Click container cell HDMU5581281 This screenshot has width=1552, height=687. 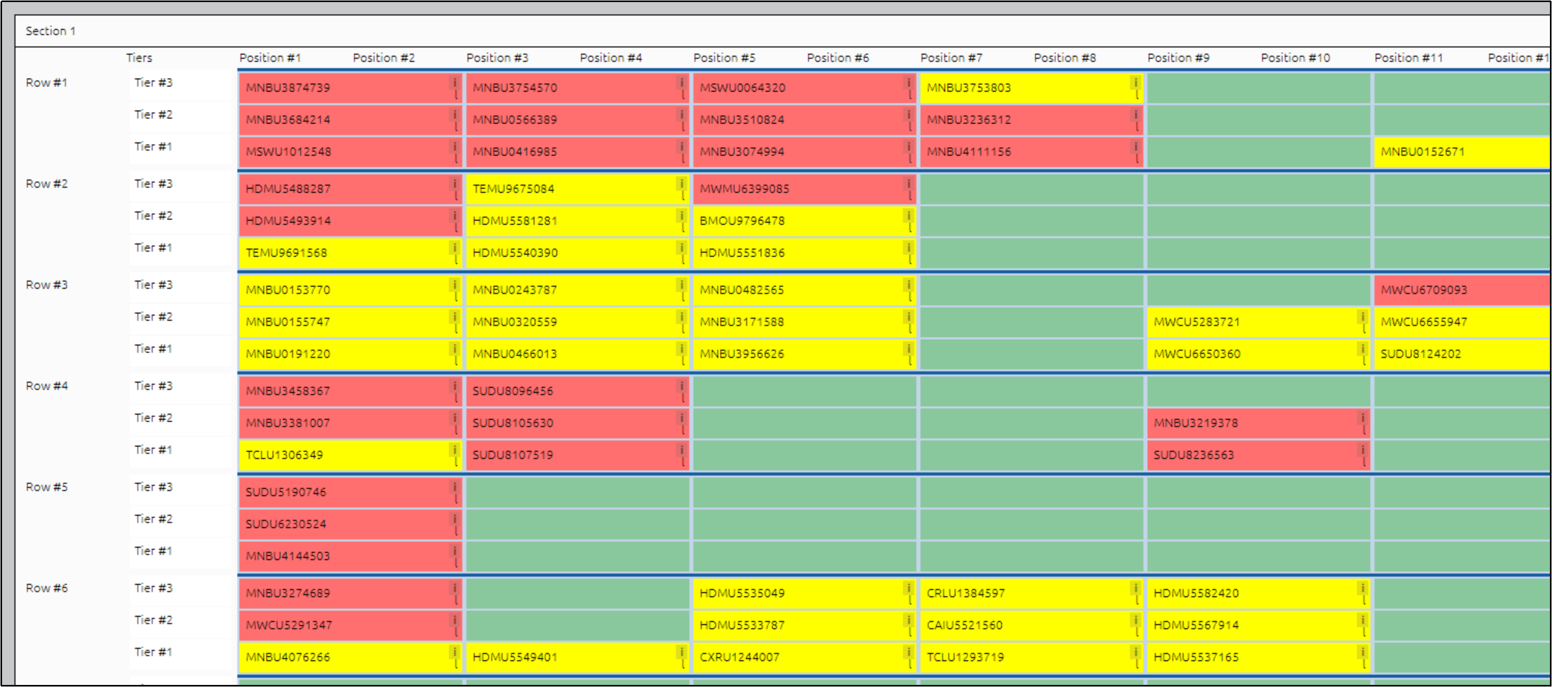[577, 221]
